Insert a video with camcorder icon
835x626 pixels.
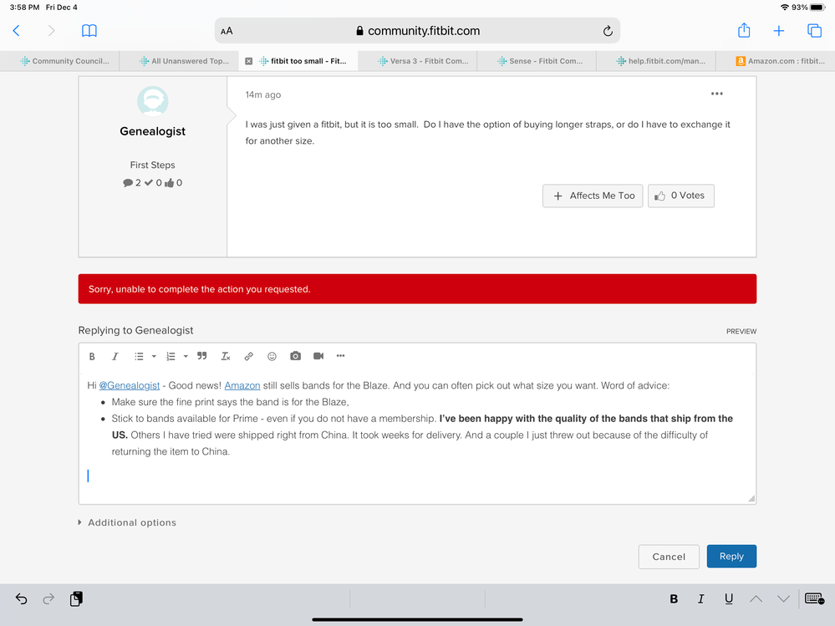pyautogui.click(x=318, y=356)
